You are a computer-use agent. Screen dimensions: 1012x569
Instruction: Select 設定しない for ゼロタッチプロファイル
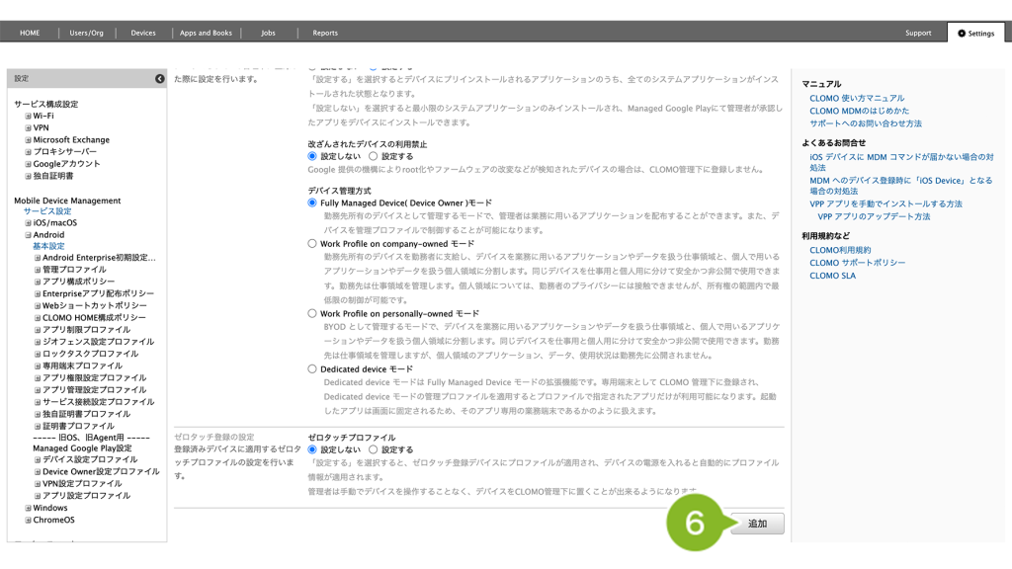click(312, 449)
